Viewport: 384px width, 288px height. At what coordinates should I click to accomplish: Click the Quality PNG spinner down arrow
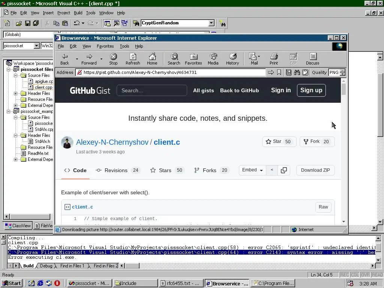[x=343, y=74]
